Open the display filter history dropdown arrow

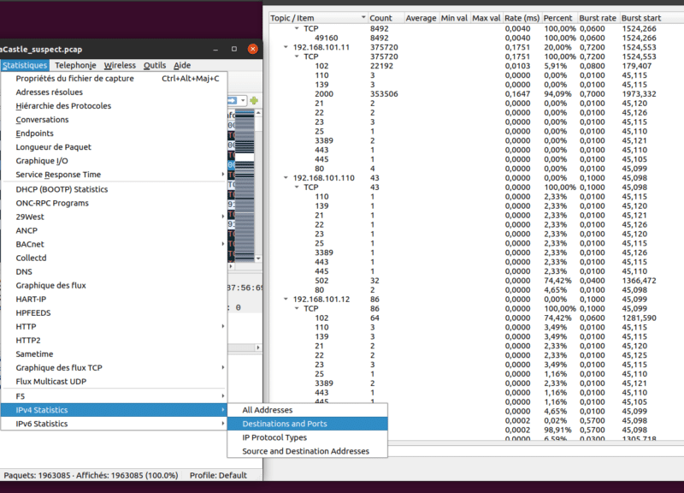coord(244,101)
